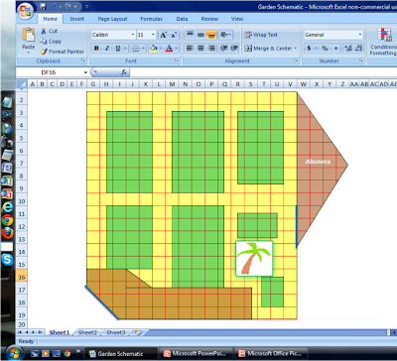This screenshot has width=397, height=361.
Task: Increase font size with Grow Font icon
Action: [163, 35]
